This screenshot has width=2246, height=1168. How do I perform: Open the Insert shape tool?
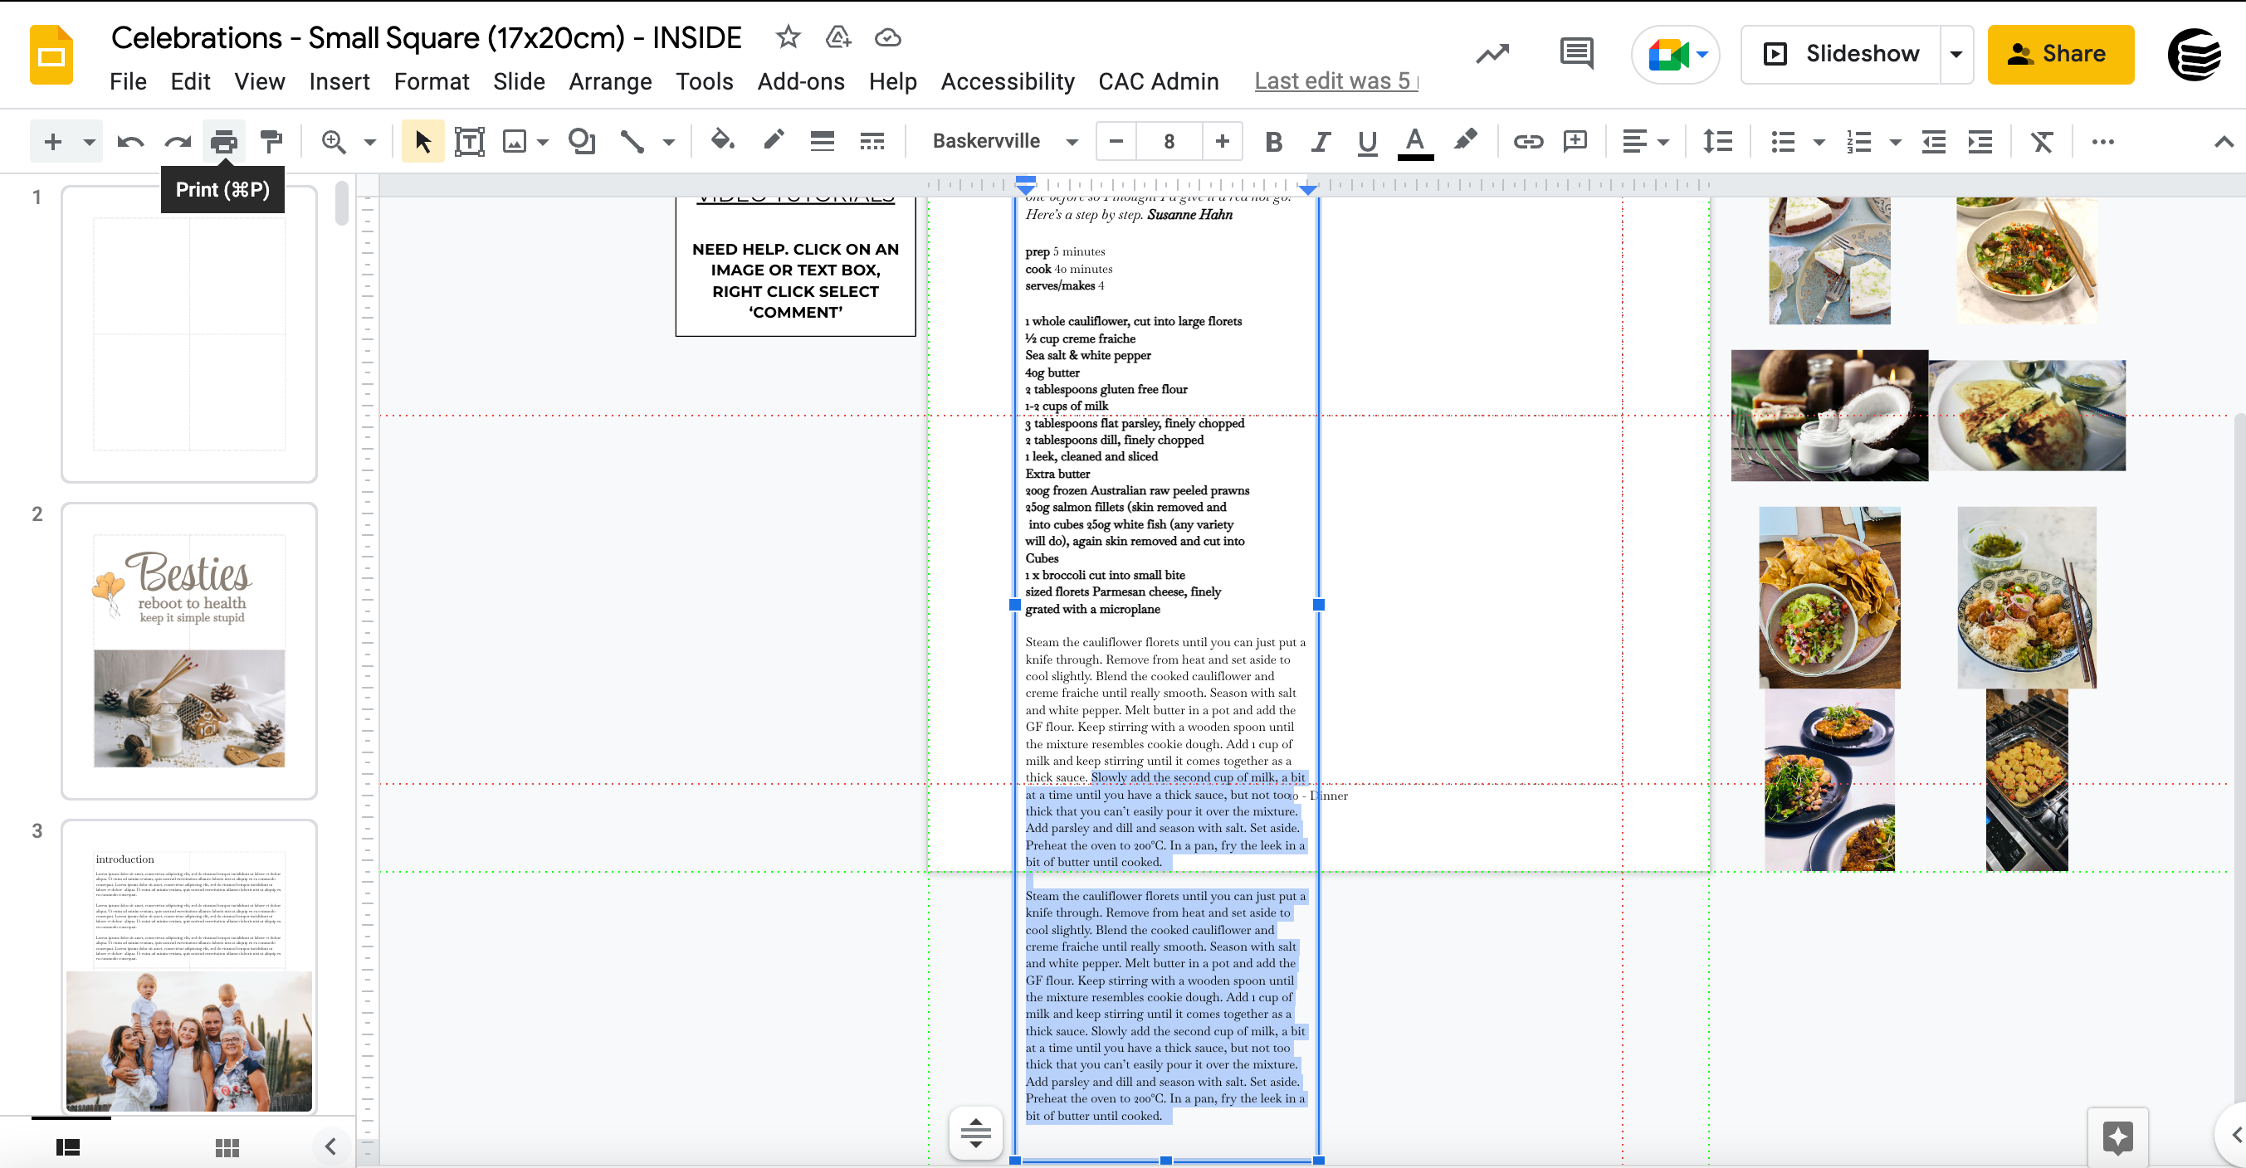coord(581,140)
